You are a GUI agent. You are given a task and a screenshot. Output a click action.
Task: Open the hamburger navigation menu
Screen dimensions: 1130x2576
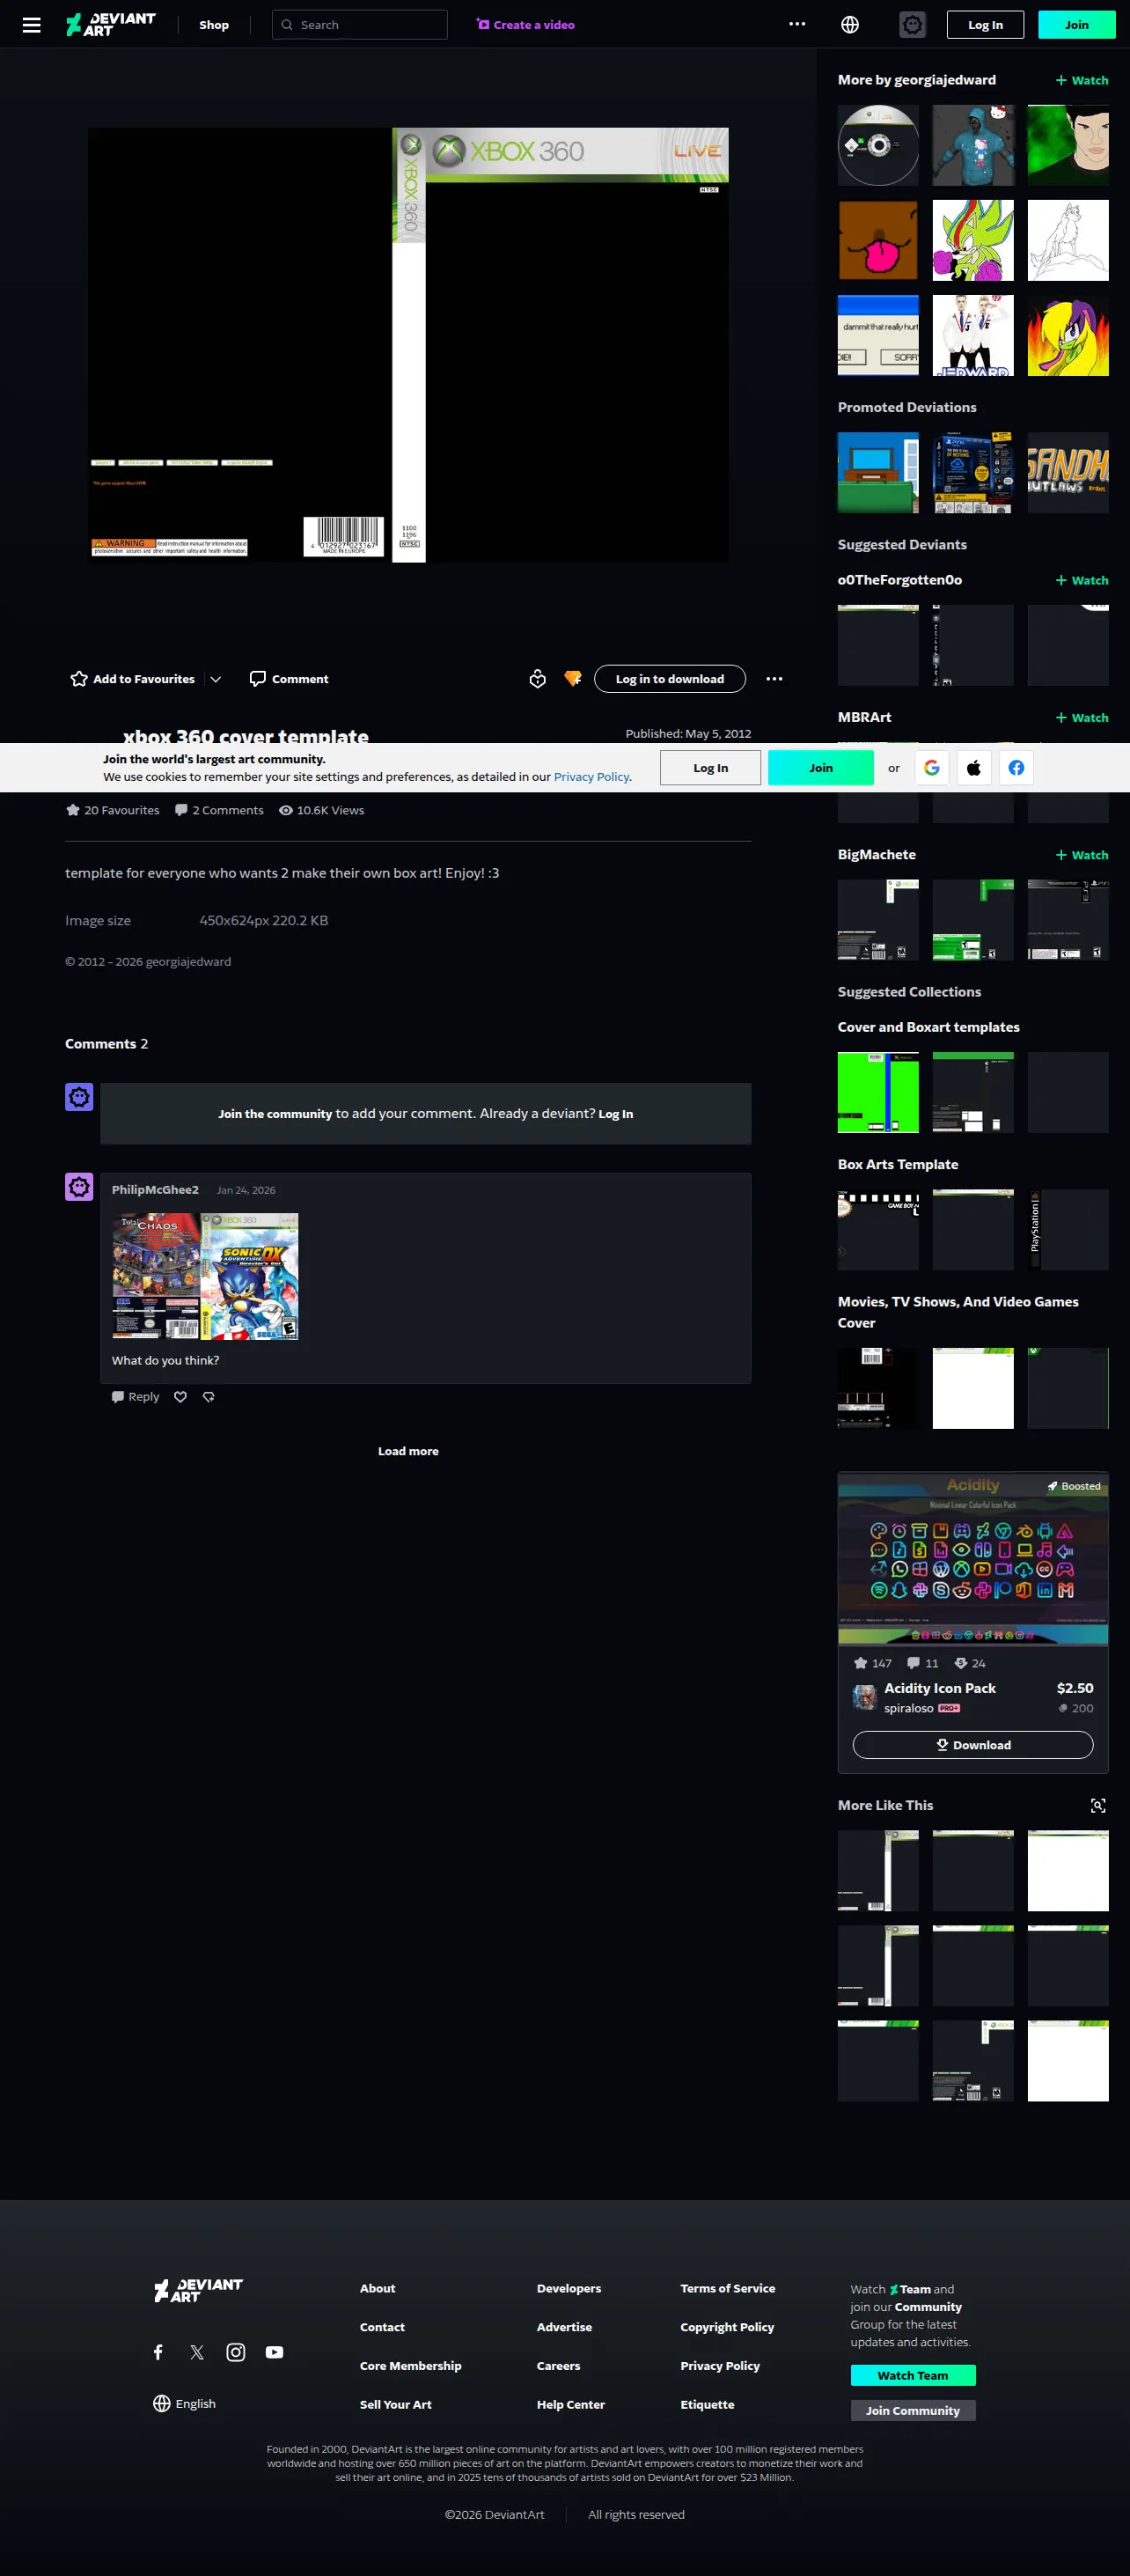click(x=32, y=25)
